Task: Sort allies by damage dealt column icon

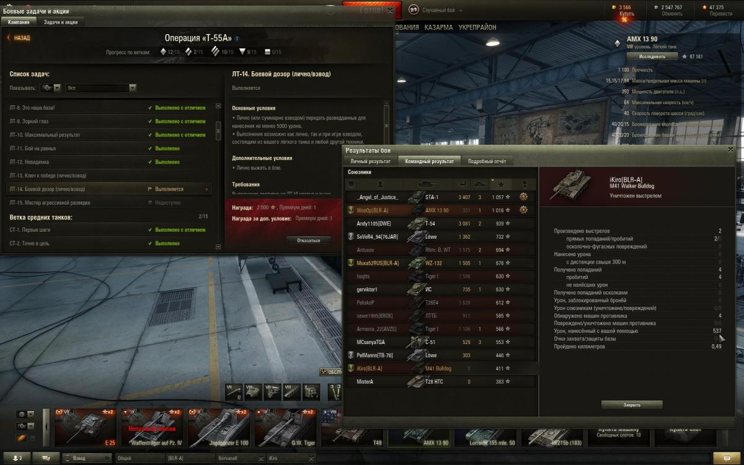Action: point(463,184)
